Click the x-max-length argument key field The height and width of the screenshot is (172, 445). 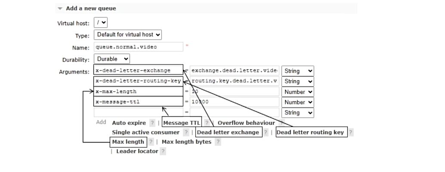(139, 91)
